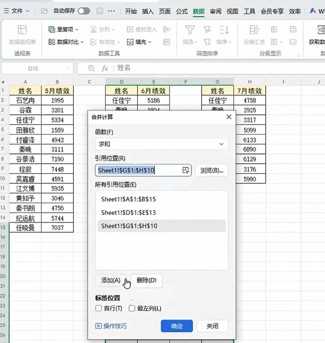This screenshot has height=343, width=325.
Task: Click the PivotTable (数据透视表) icon
Action: point(22,30)
